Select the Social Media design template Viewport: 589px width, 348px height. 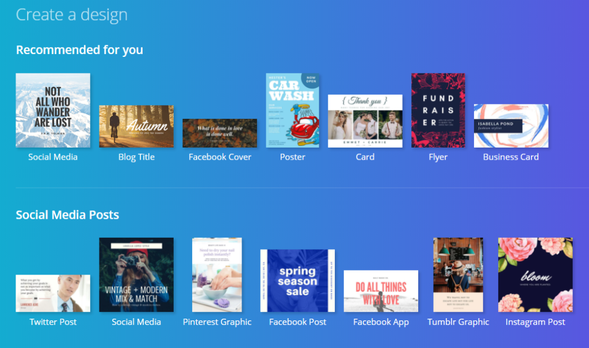pyautogui.click(x=53, y=110)
